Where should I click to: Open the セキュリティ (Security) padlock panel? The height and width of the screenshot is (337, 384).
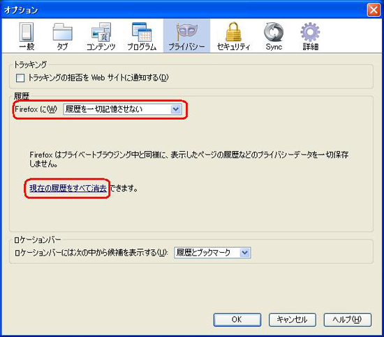point(233,36)
